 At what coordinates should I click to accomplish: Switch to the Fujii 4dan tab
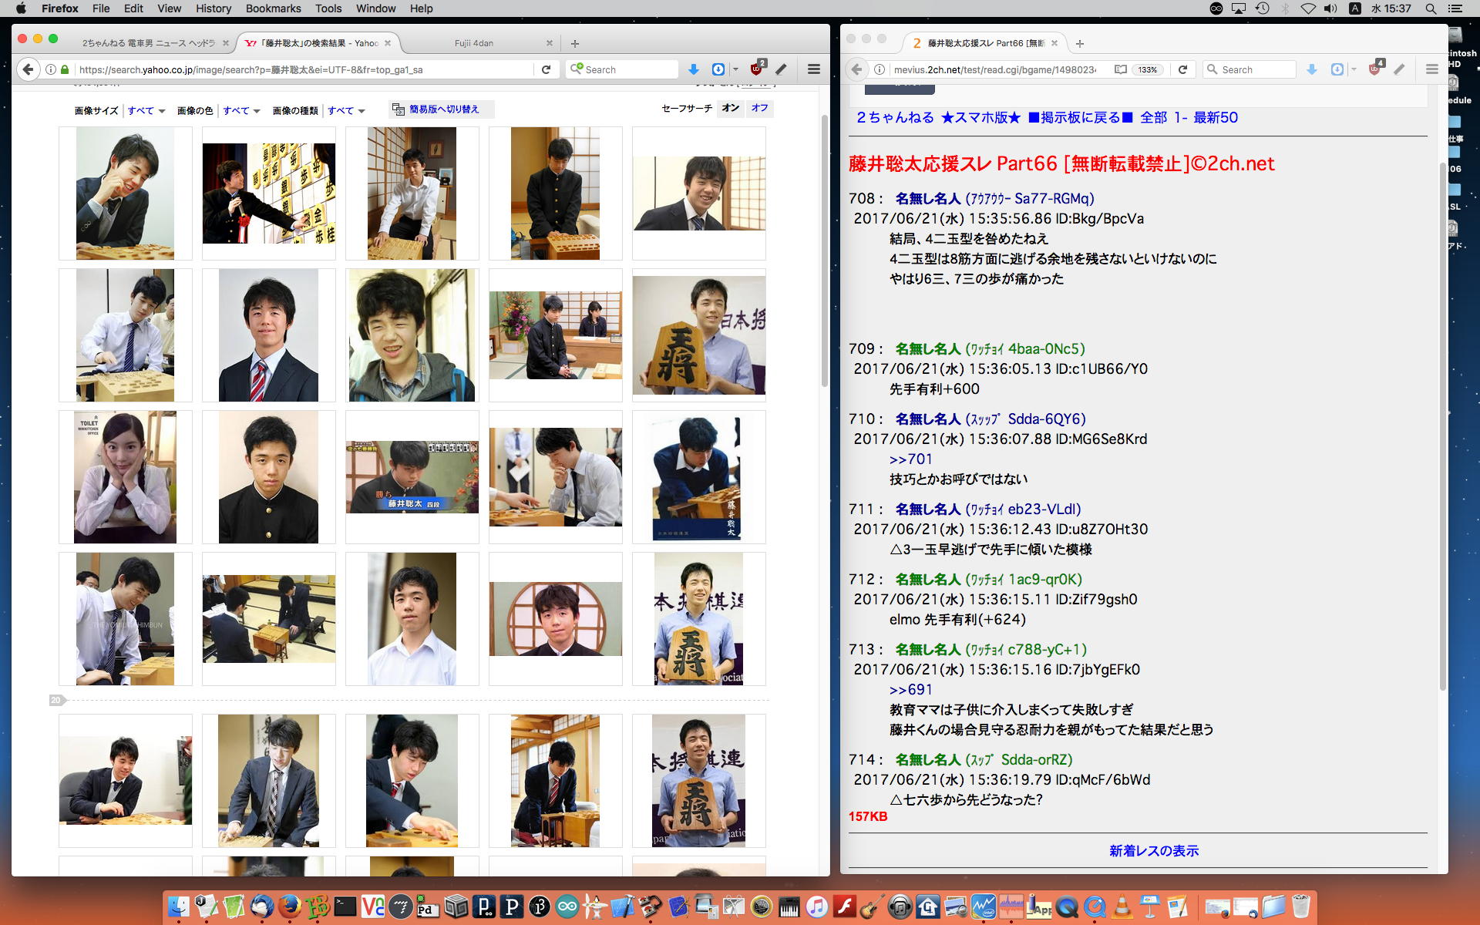tap(473, 43)
